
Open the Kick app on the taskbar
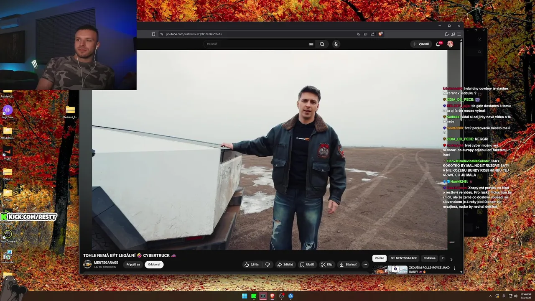coord(254,296)
